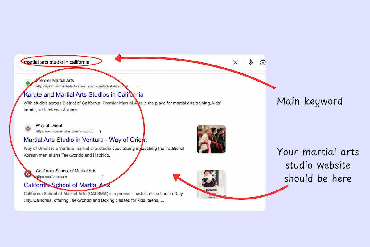370x247 pixels.
Task: Click the calsma.com URL text
Action: (51, 177)
